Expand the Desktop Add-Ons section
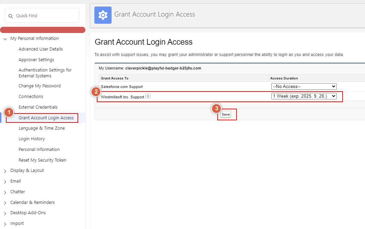The width and height of the screenshot is (365, 229). pos(5,213)
